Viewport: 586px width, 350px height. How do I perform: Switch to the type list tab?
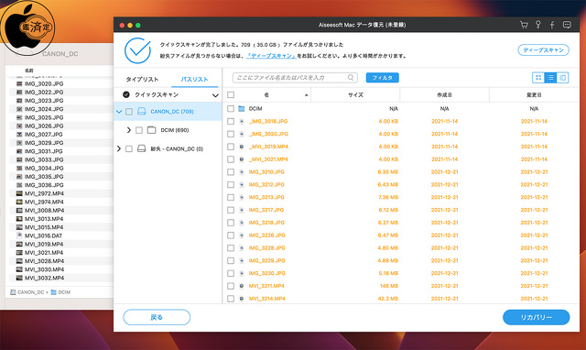pyautogui.click(x=142, y=80)
